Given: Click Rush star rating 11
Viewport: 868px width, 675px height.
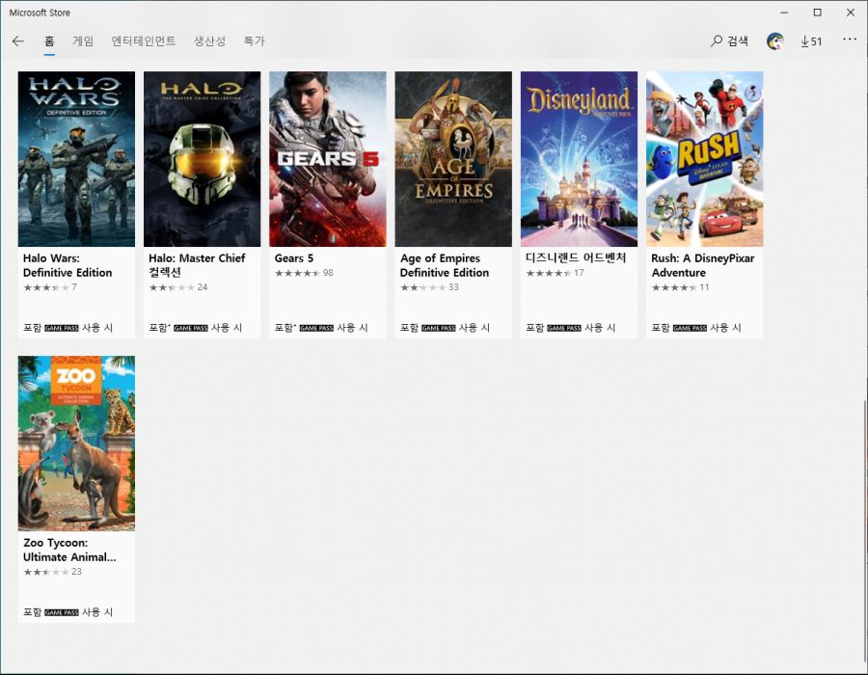Looking at the screenshot, I should [x=680, y=287].
